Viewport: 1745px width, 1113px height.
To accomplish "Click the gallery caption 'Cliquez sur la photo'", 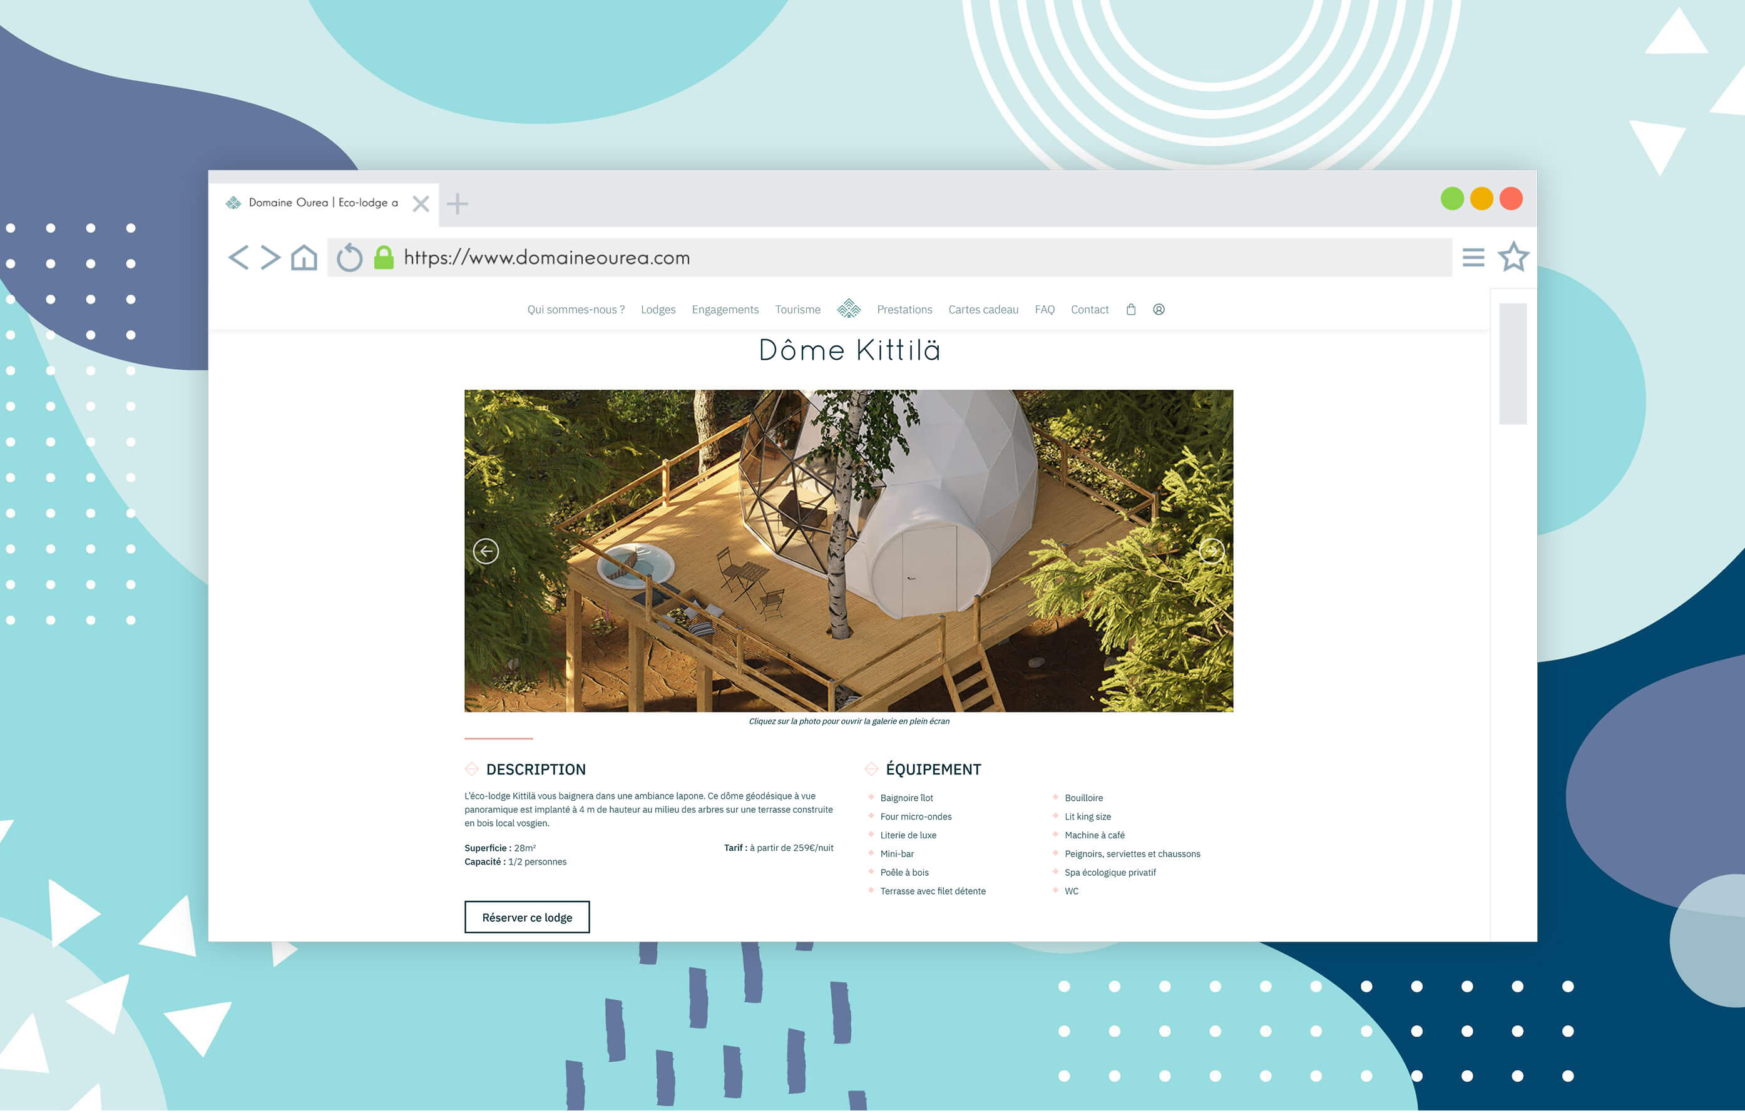I will 849,723.
